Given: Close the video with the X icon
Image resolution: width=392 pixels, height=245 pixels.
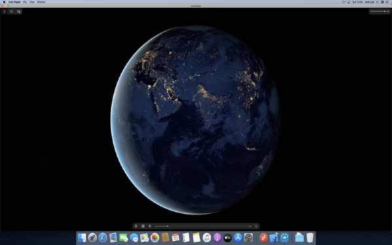Looking at the screenshot, I should 5,11.
